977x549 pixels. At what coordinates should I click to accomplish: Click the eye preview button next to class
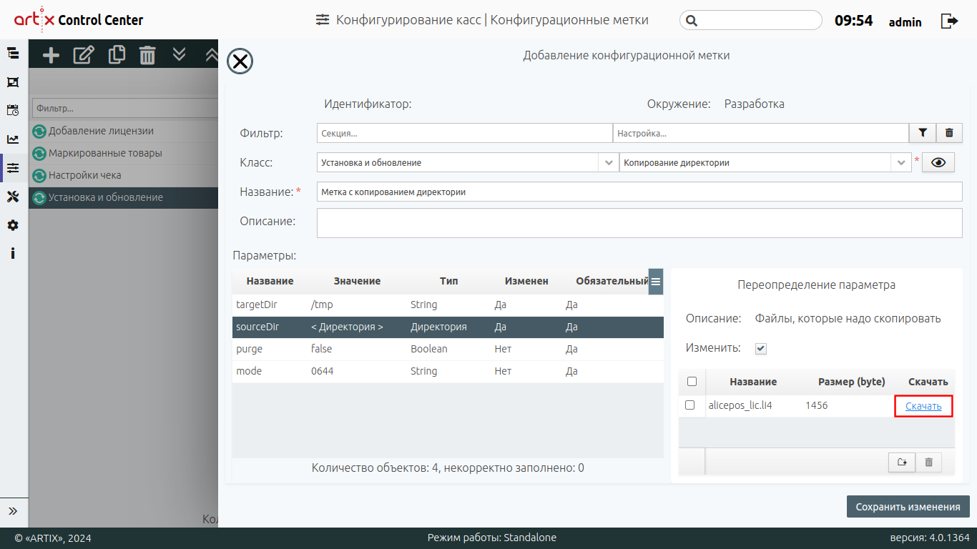939,163
